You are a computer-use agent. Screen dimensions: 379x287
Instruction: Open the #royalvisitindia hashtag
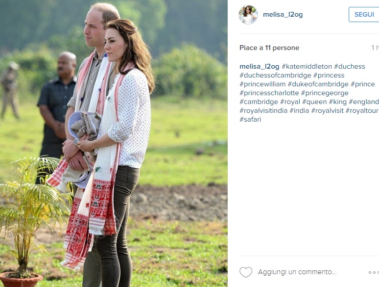[263, 110]
